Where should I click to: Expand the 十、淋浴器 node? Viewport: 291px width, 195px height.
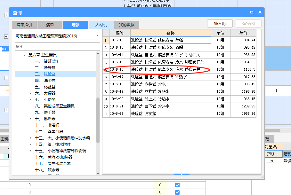(x=30, y=119)
